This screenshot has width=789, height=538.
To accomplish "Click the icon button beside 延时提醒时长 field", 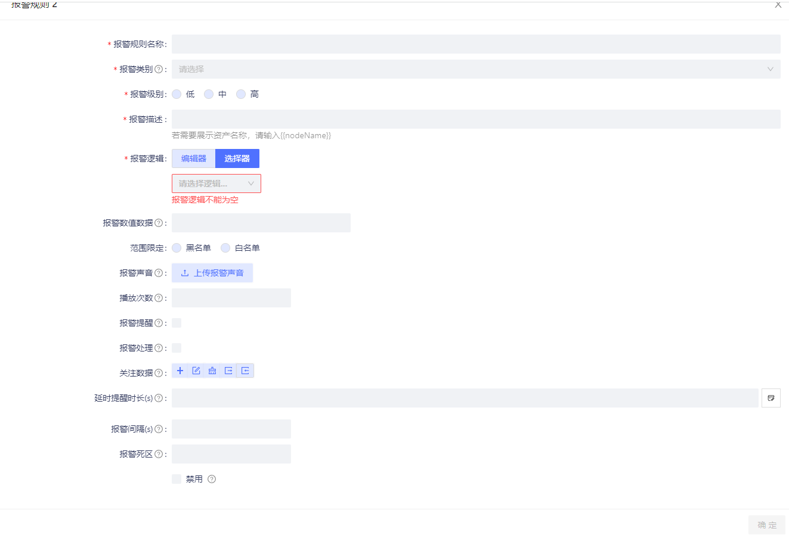I will tap(771, 398).
